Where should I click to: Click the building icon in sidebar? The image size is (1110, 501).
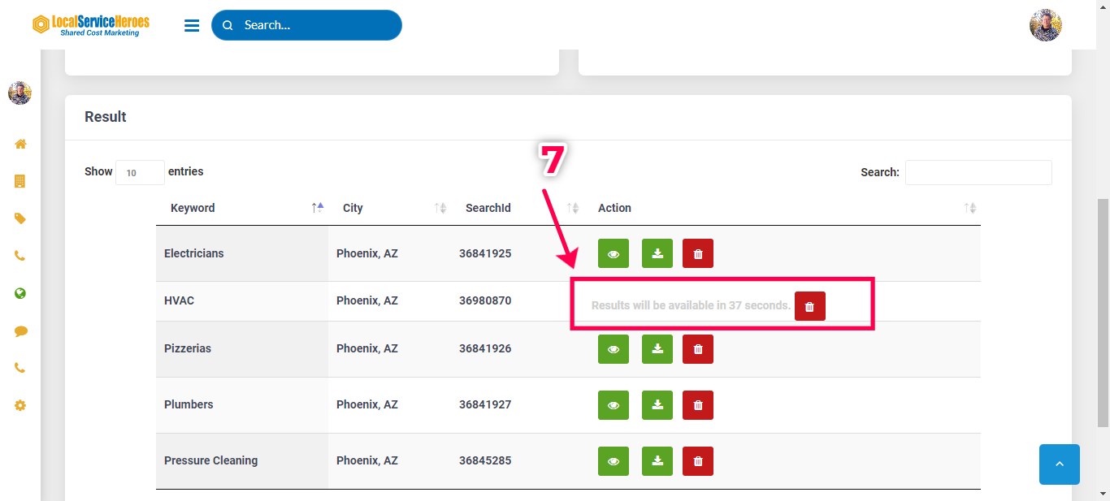(20, 181)
